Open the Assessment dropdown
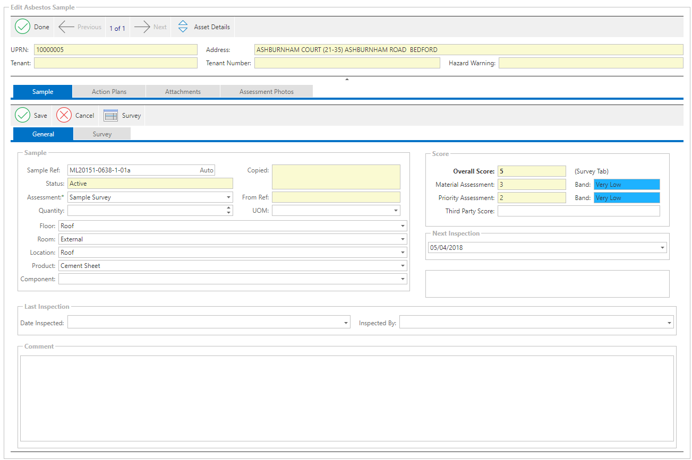The image size is (692, 460). click(228, 197)
